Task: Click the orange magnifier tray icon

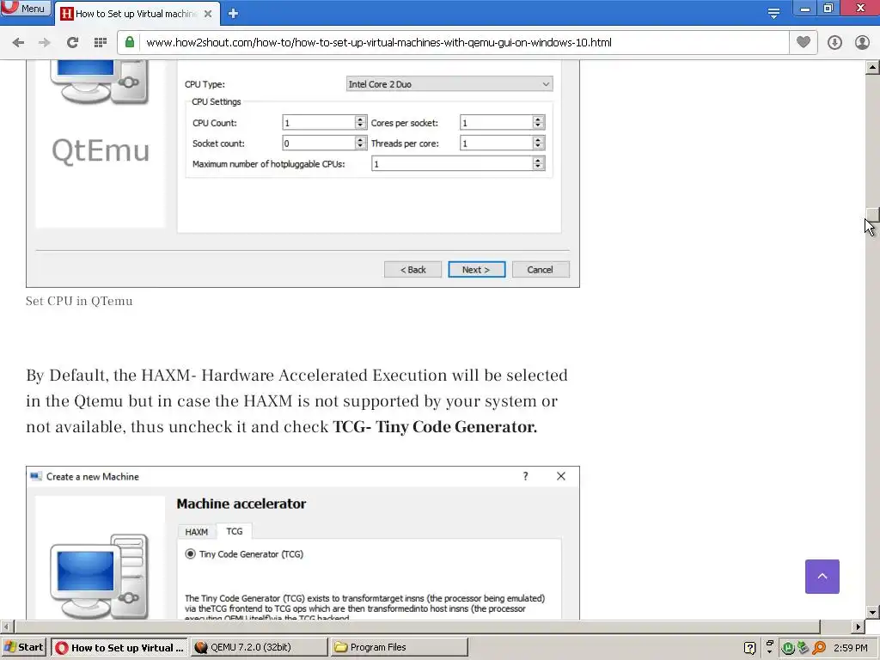Action: coord(819,648)
